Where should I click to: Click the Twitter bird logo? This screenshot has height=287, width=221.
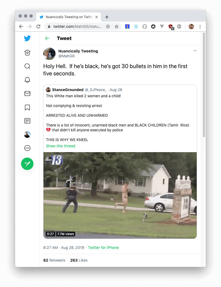pos(27,38)
